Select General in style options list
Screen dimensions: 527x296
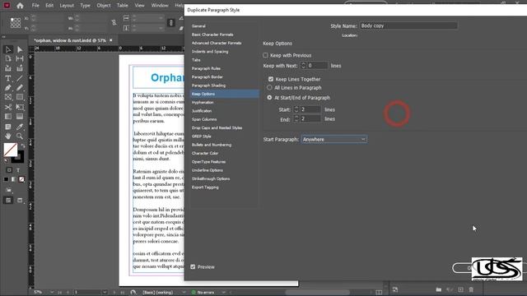click(x=198, y=25)
